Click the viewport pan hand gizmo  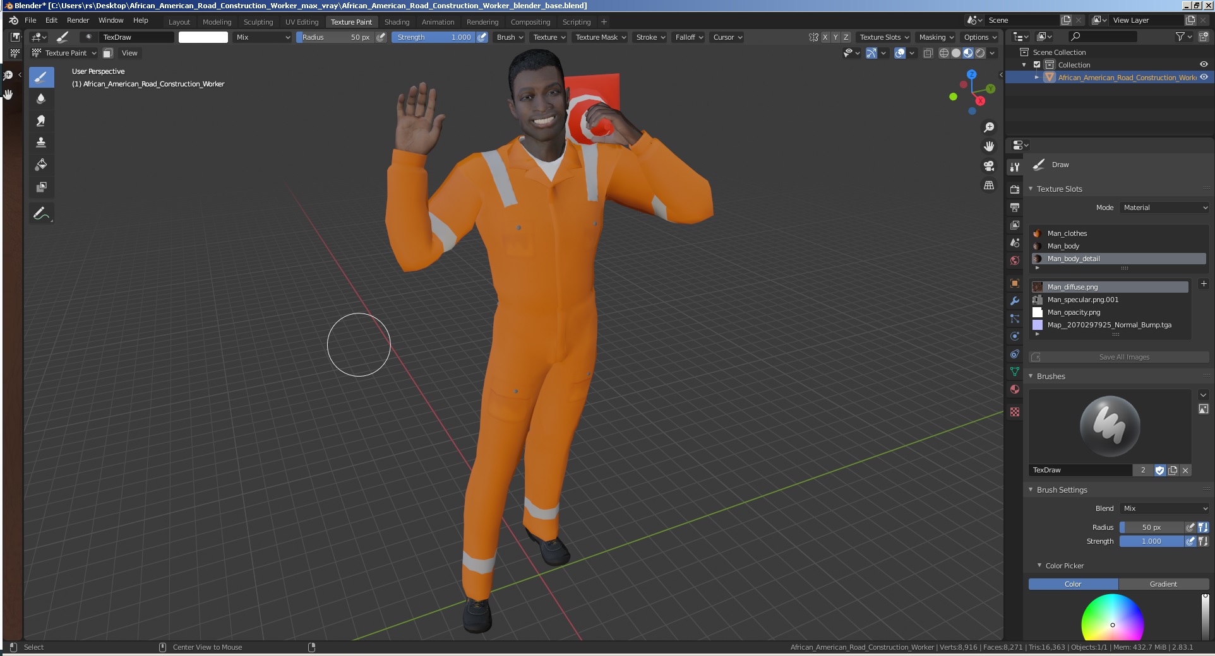coord(989,146)
